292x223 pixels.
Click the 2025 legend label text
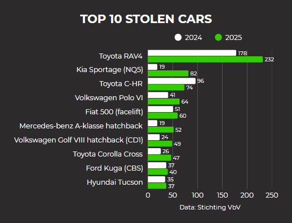click(x=233, y=38)
